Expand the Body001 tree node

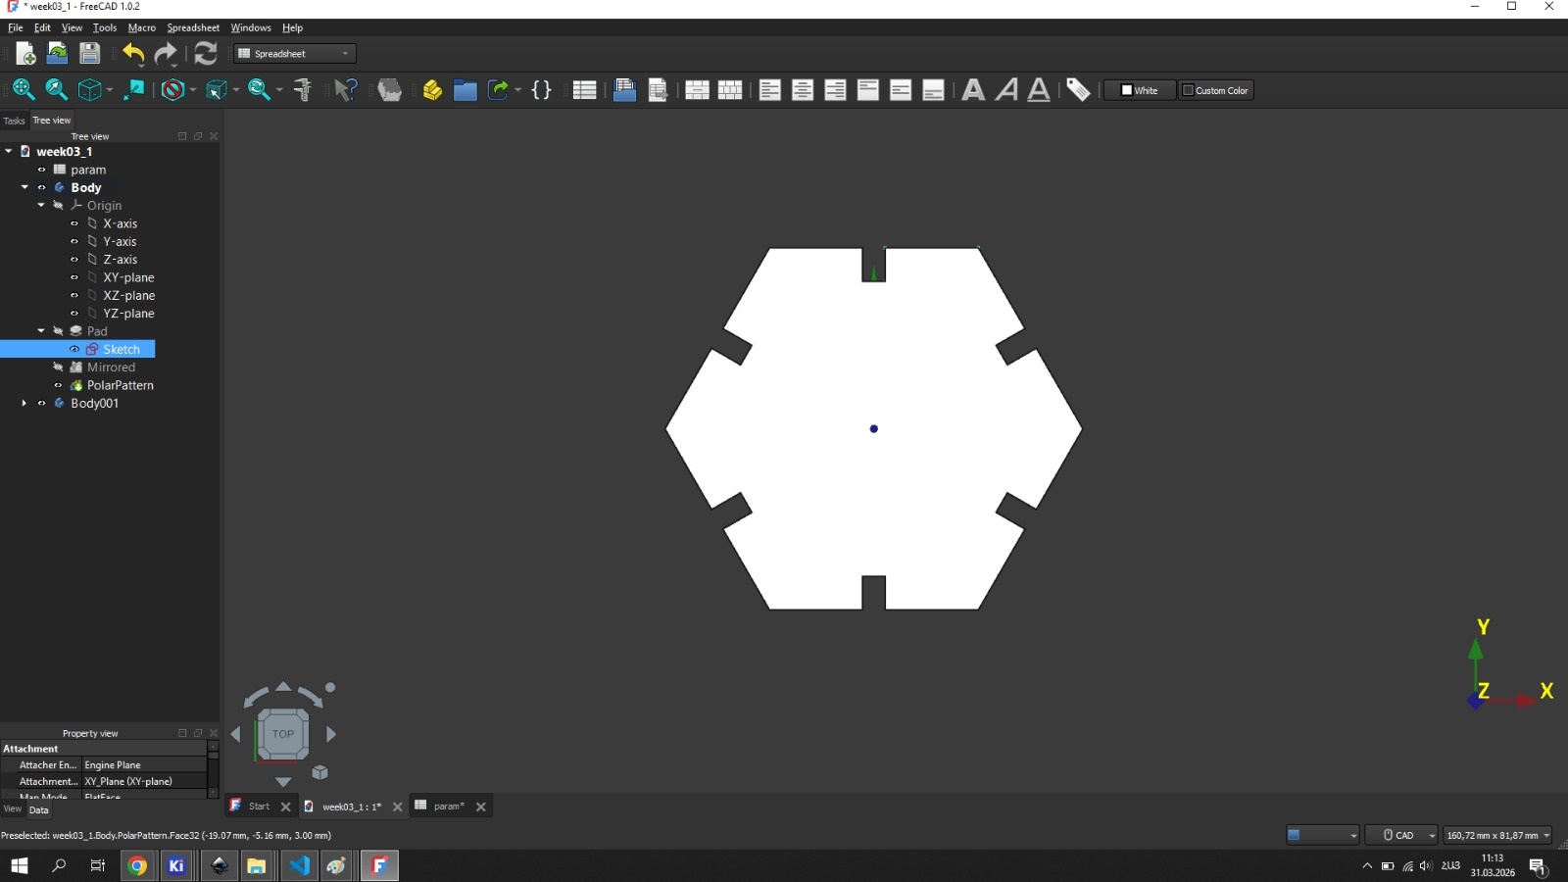(x=24, y=403)
